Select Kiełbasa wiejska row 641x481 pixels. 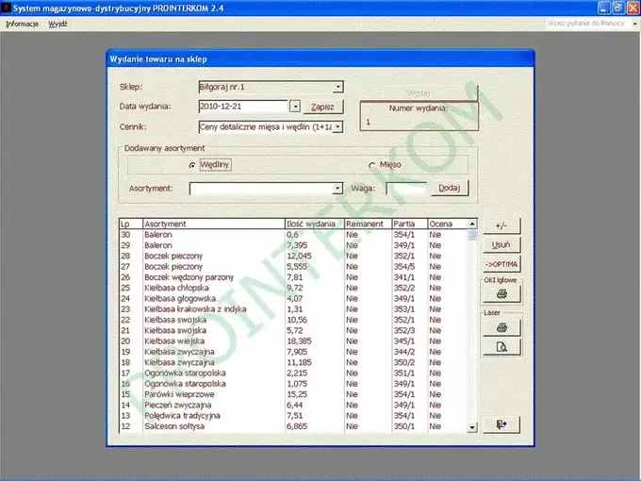point(293,341)
